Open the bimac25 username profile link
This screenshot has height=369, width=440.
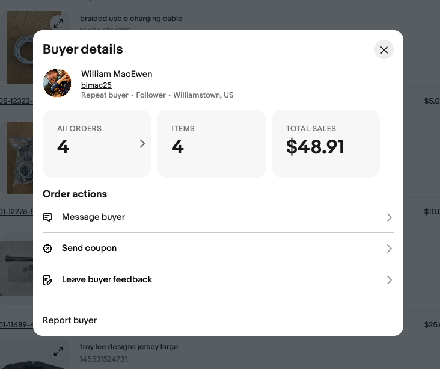(96, 85)
